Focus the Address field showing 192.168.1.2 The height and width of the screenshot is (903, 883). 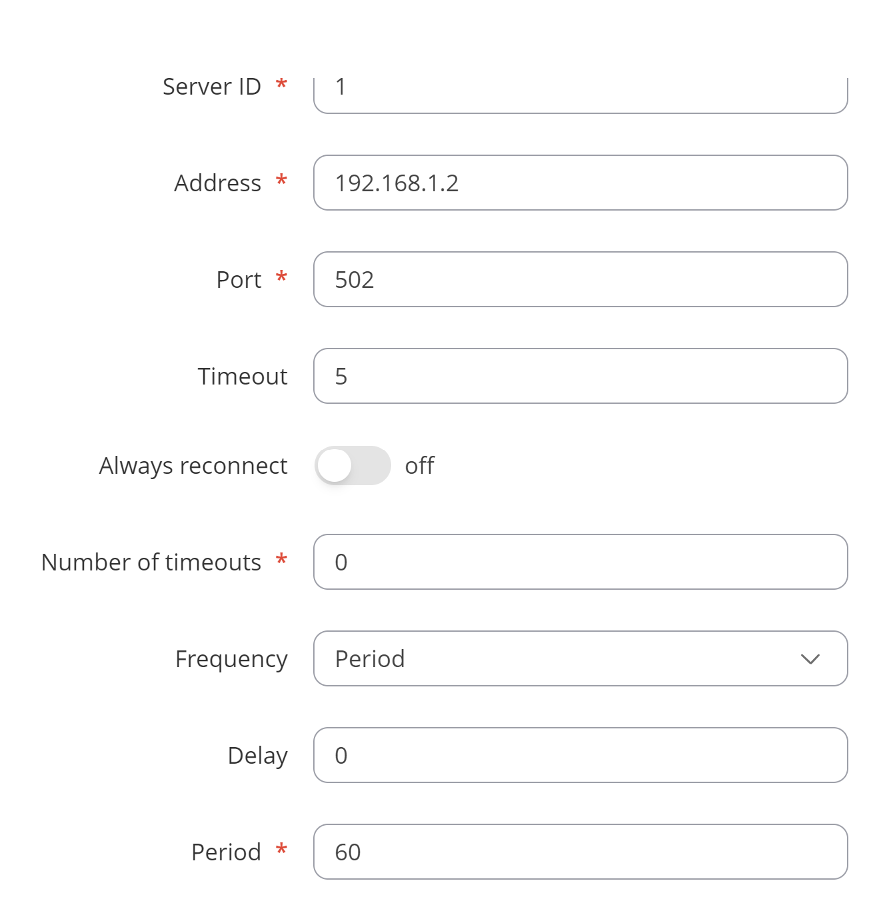tap(580, 183)
